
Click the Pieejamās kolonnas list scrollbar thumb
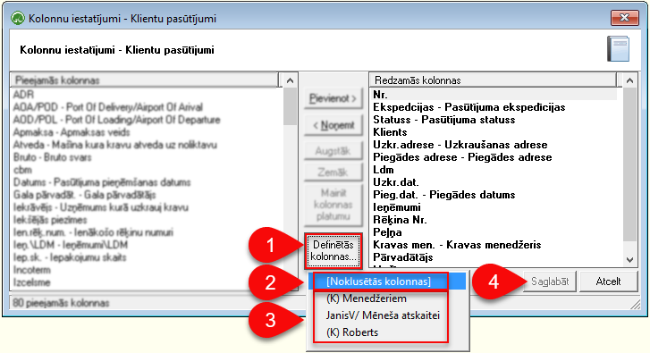coord(291,106)
